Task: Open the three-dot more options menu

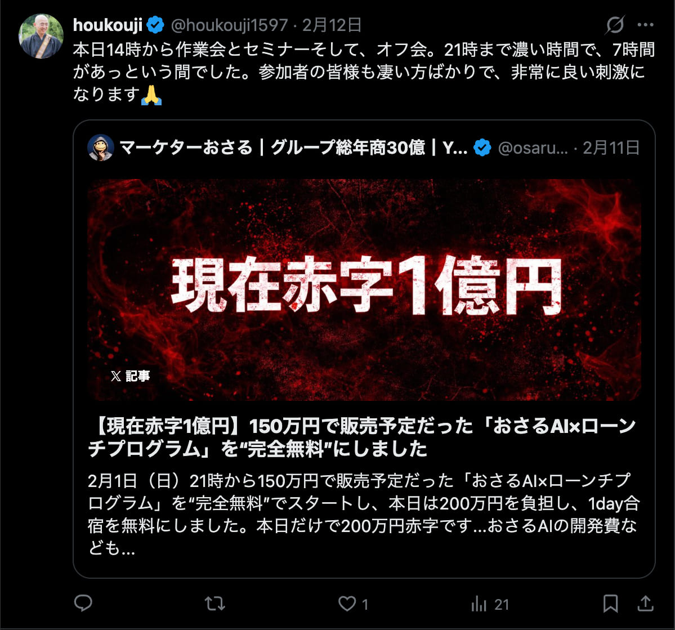Action: (x=645, y=25)
